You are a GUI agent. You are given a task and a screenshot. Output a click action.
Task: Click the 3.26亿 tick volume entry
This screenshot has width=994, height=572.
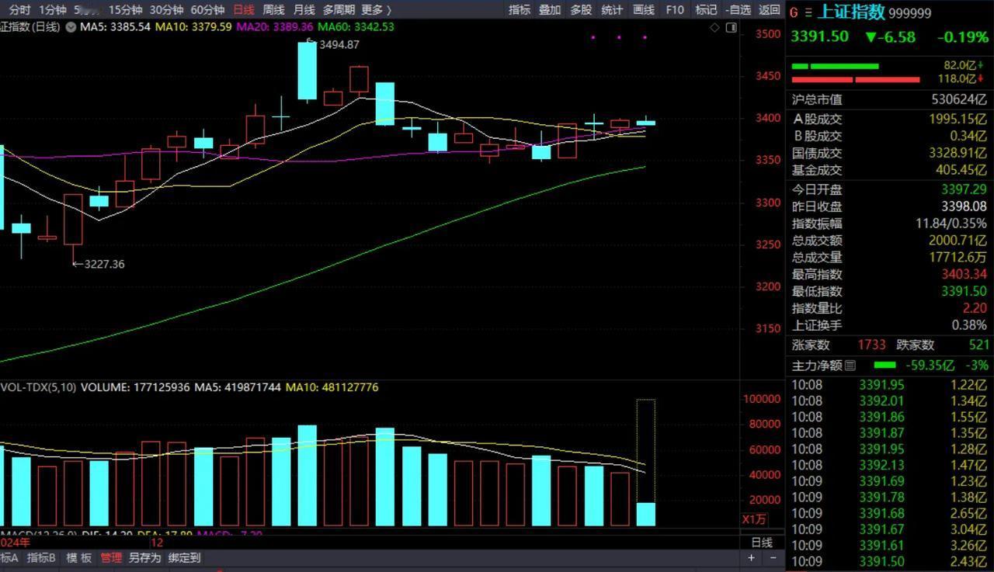[969, 546]
